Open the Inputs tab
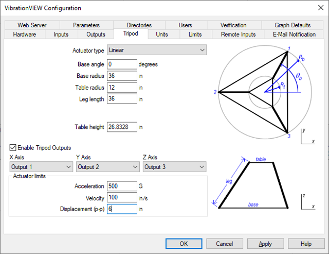The image size is (329, 254). [61, 35]
